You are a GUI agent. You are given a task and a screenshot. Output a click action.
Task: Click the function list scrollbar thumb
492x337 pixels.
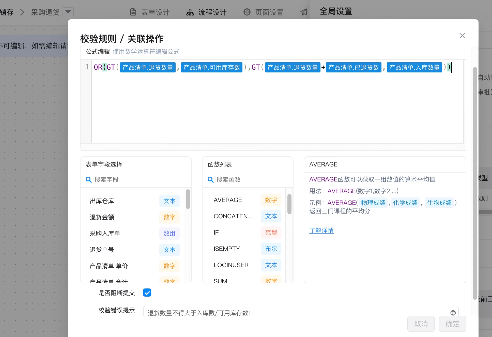click(x=289, y=204)
